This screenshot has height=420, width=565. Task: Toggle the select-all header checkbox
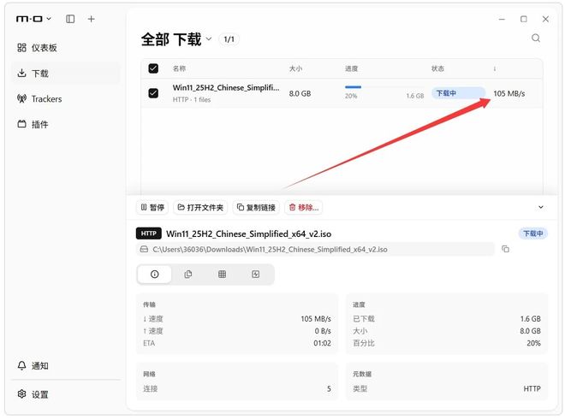(x=153, y=68)
